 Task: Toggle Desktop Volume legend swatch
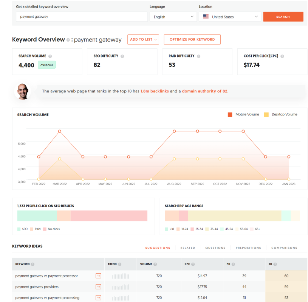(x=266, y=115)
